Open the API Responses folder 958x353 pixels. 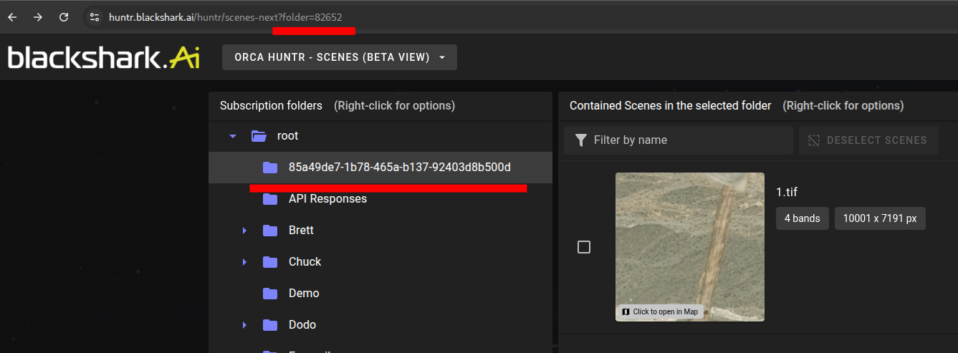(x=327, y=199)
